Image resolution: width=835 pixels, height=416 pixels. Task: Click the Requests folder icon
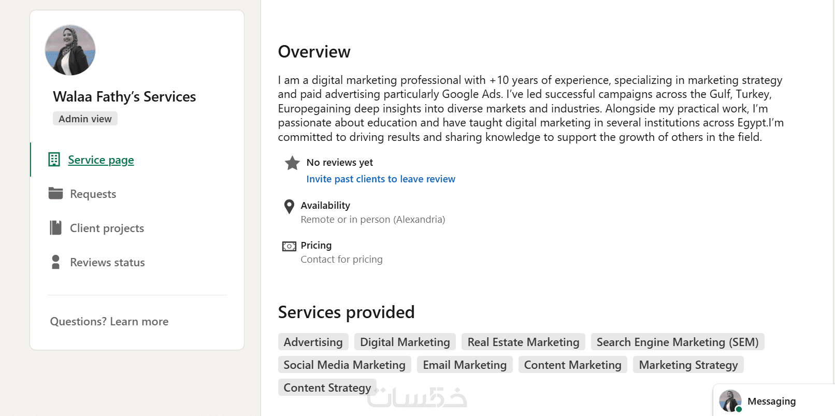(x=55, y=193)
